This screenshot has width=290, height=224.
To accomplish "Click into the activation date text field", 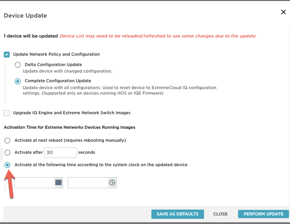I will pyautogui.click(x=34, y=183).
